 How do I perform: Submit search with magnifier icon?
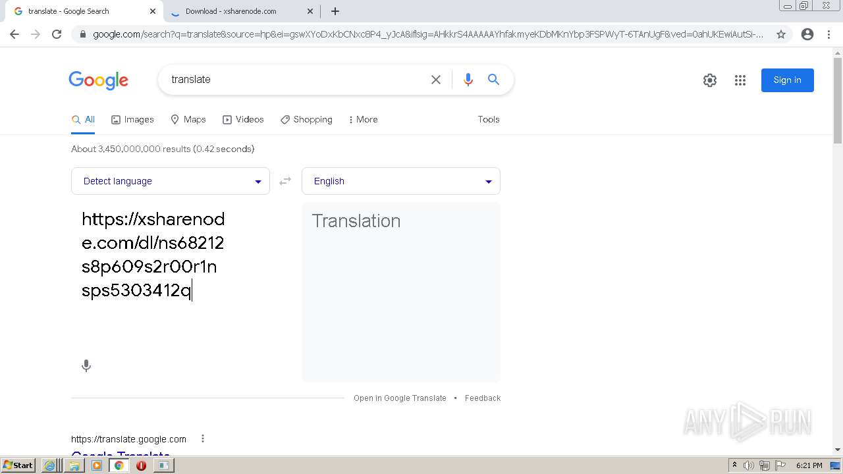pyautogui.click(x=493, y=80)
